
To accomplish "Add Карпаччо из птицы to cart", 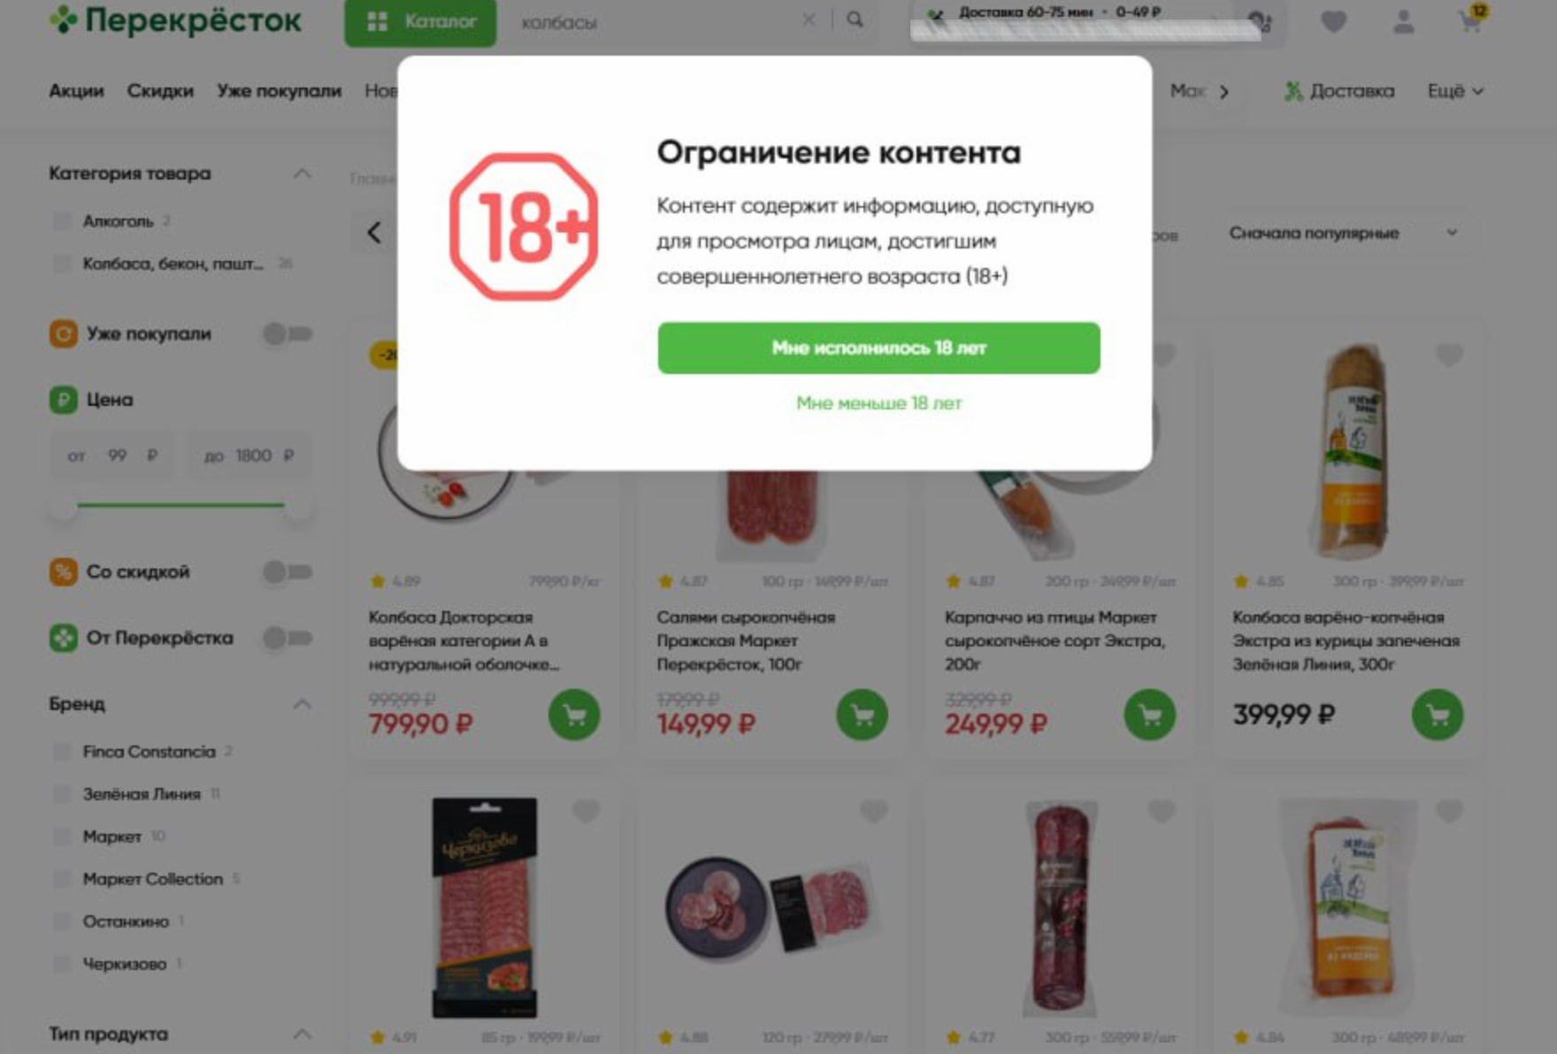I will [x=1149, y=714].
